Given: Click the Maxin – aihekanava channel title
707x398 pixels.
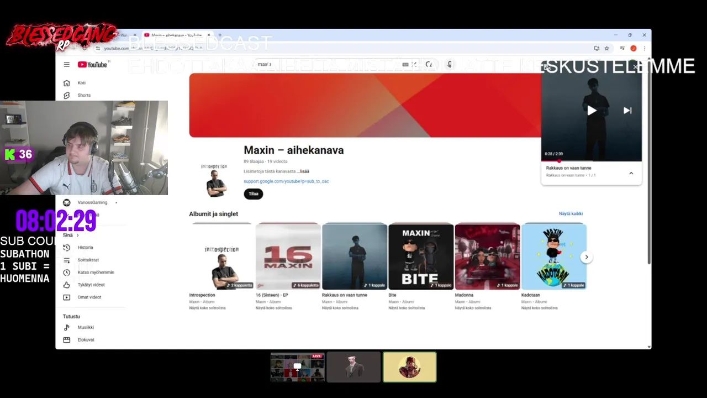Looking at the screenshot, I should 294,150.
